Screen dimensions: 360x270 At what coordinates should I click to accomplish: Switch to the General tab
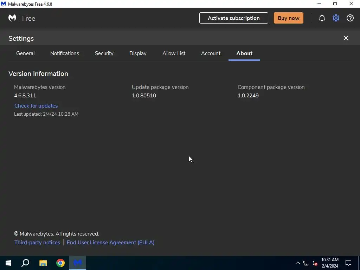(x=25, y=53)
